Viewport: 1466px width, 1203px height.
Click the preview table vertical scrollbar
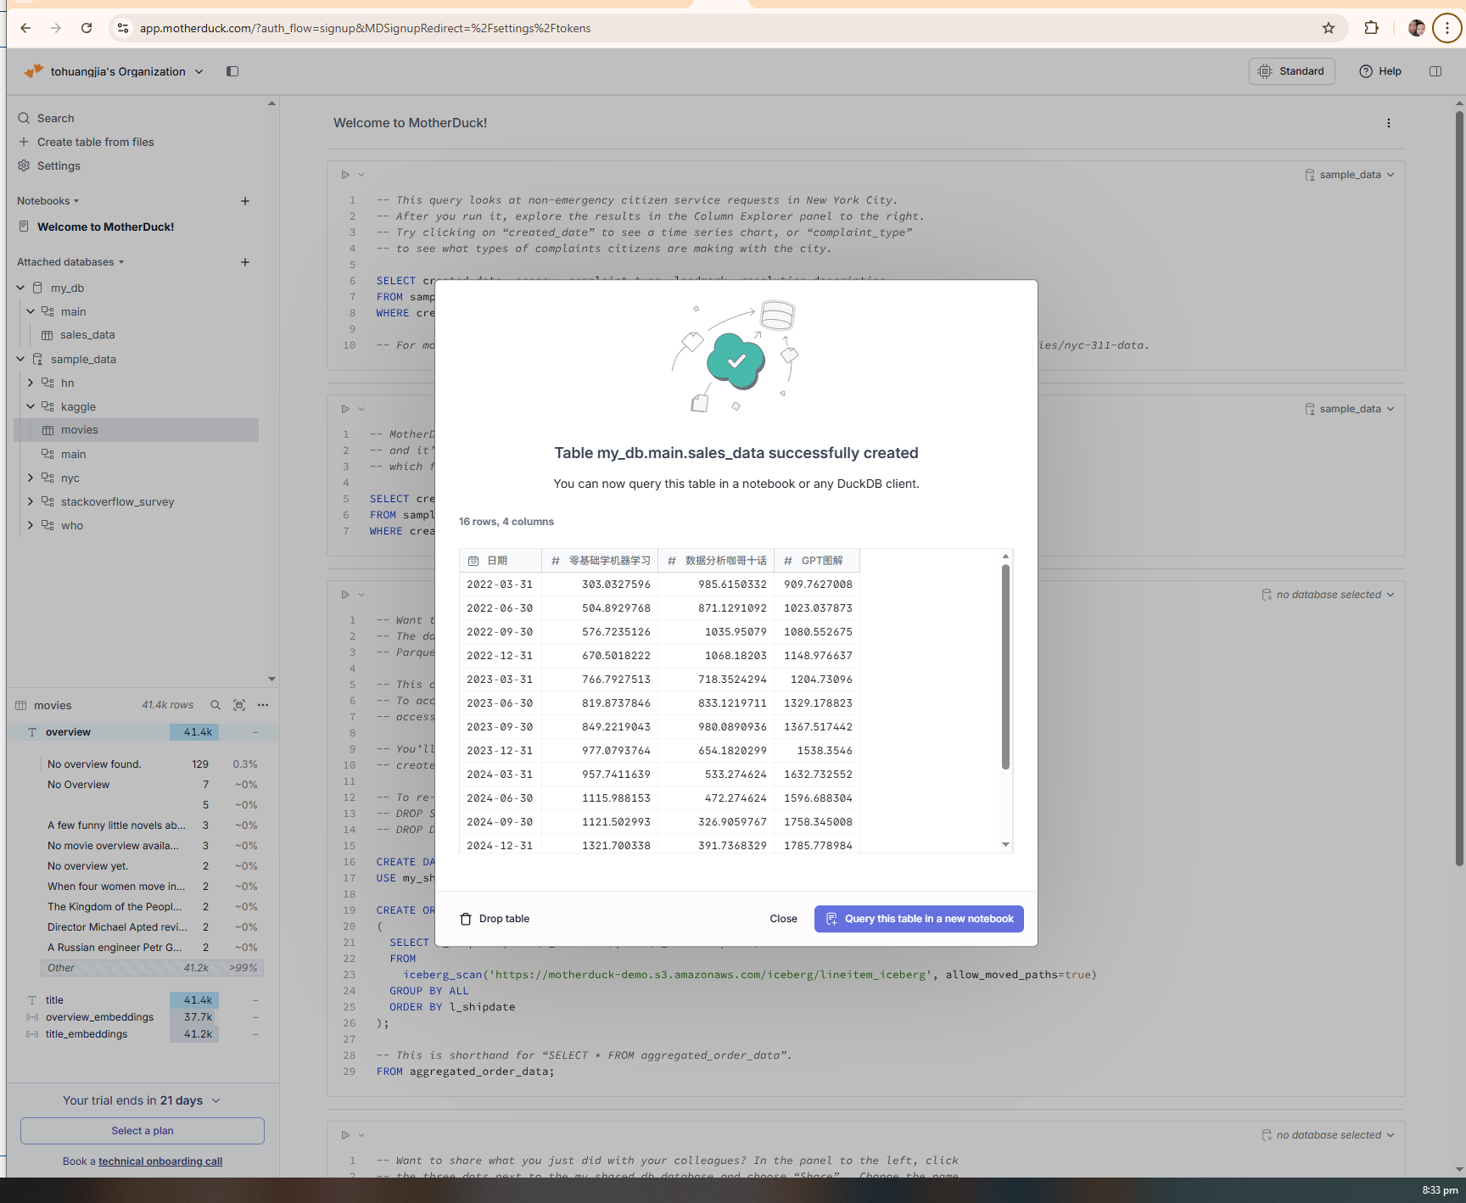click(1005, 667)
